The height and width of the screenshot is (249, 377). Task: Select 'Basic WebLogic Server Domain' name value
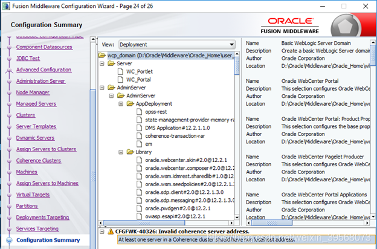[316, 44]
